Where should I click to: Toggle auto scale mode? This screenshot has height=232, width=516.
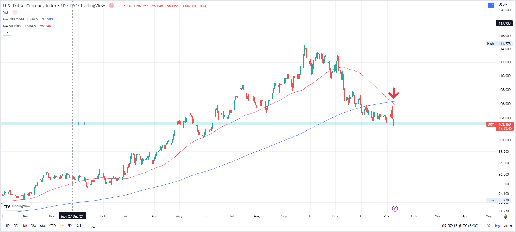click(508, 226)
